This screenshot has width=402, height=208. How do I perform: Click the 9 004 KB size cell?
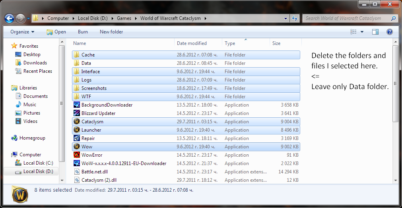click(x=289, y=122)
